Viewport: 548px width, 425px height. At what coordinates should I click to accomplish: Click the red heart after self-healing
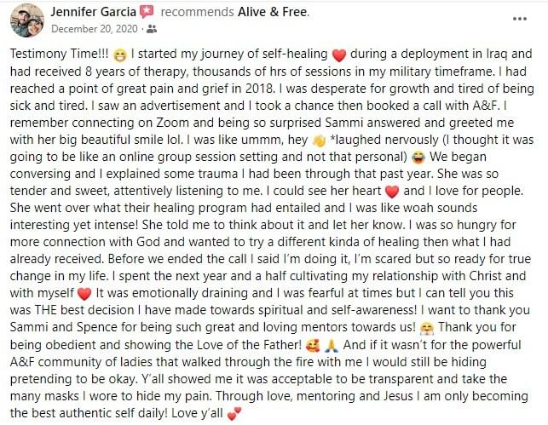pos(338,55)
